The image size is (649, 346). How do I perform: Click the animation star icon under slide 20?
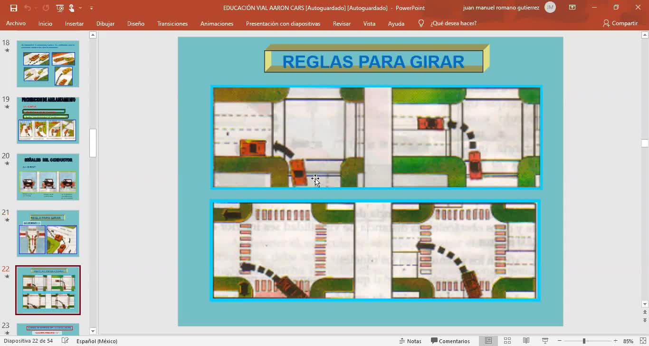point(7,163)
